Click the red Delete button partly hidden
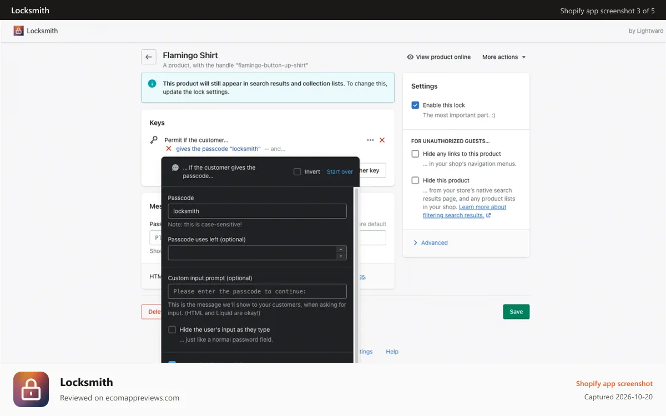This screenshot has height=416, width=666. 152,312
